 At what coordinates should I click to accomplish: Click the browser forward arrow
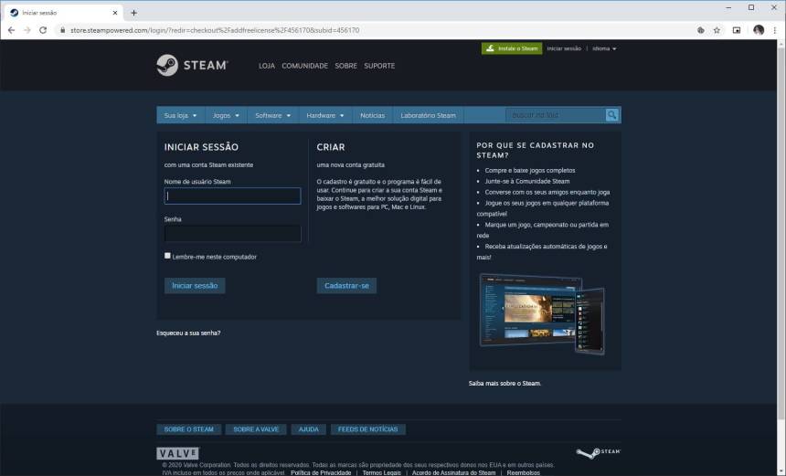[27, 30]
